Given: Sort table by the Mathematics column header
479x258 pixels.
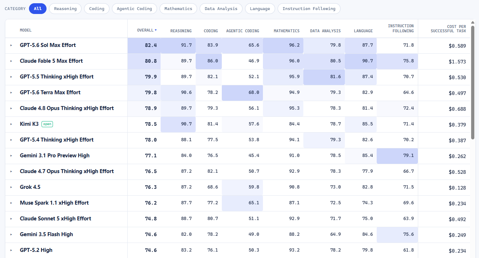Looking at the screenshot, I should pos(287,31).
